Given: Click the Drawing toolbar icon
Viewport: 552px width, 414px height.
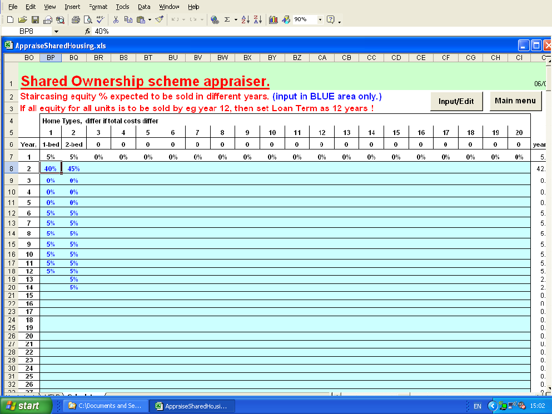Looking at the screenshot, I should pos(286,19).
